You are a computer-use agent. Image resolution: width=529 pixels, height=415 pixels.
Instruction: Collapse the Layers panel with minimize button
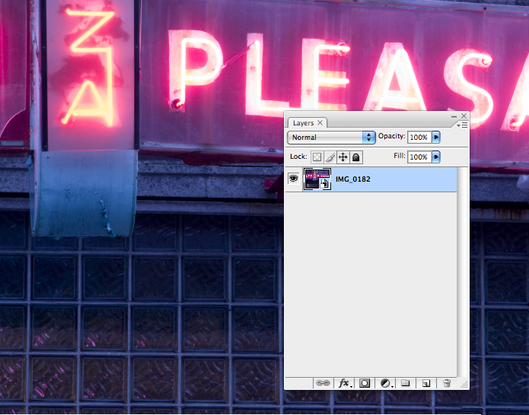pos(454,116)
